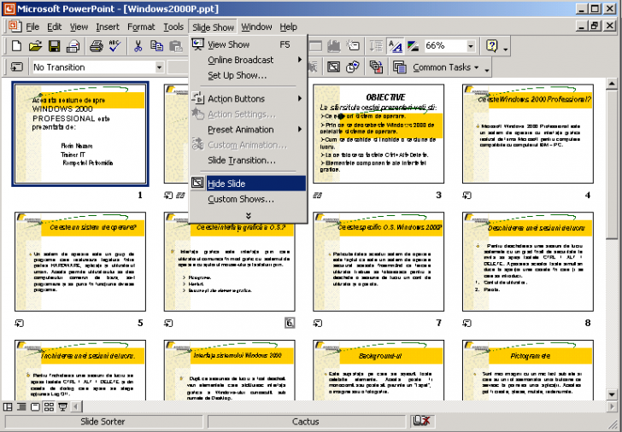
Task: Select Slide Sorter View button
Action: click(x=49, y=406)
